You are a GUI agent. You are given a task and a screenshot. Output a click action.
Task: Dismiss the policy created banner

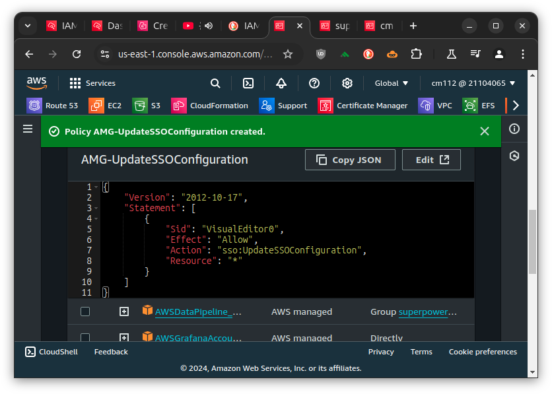click(485, 131)
